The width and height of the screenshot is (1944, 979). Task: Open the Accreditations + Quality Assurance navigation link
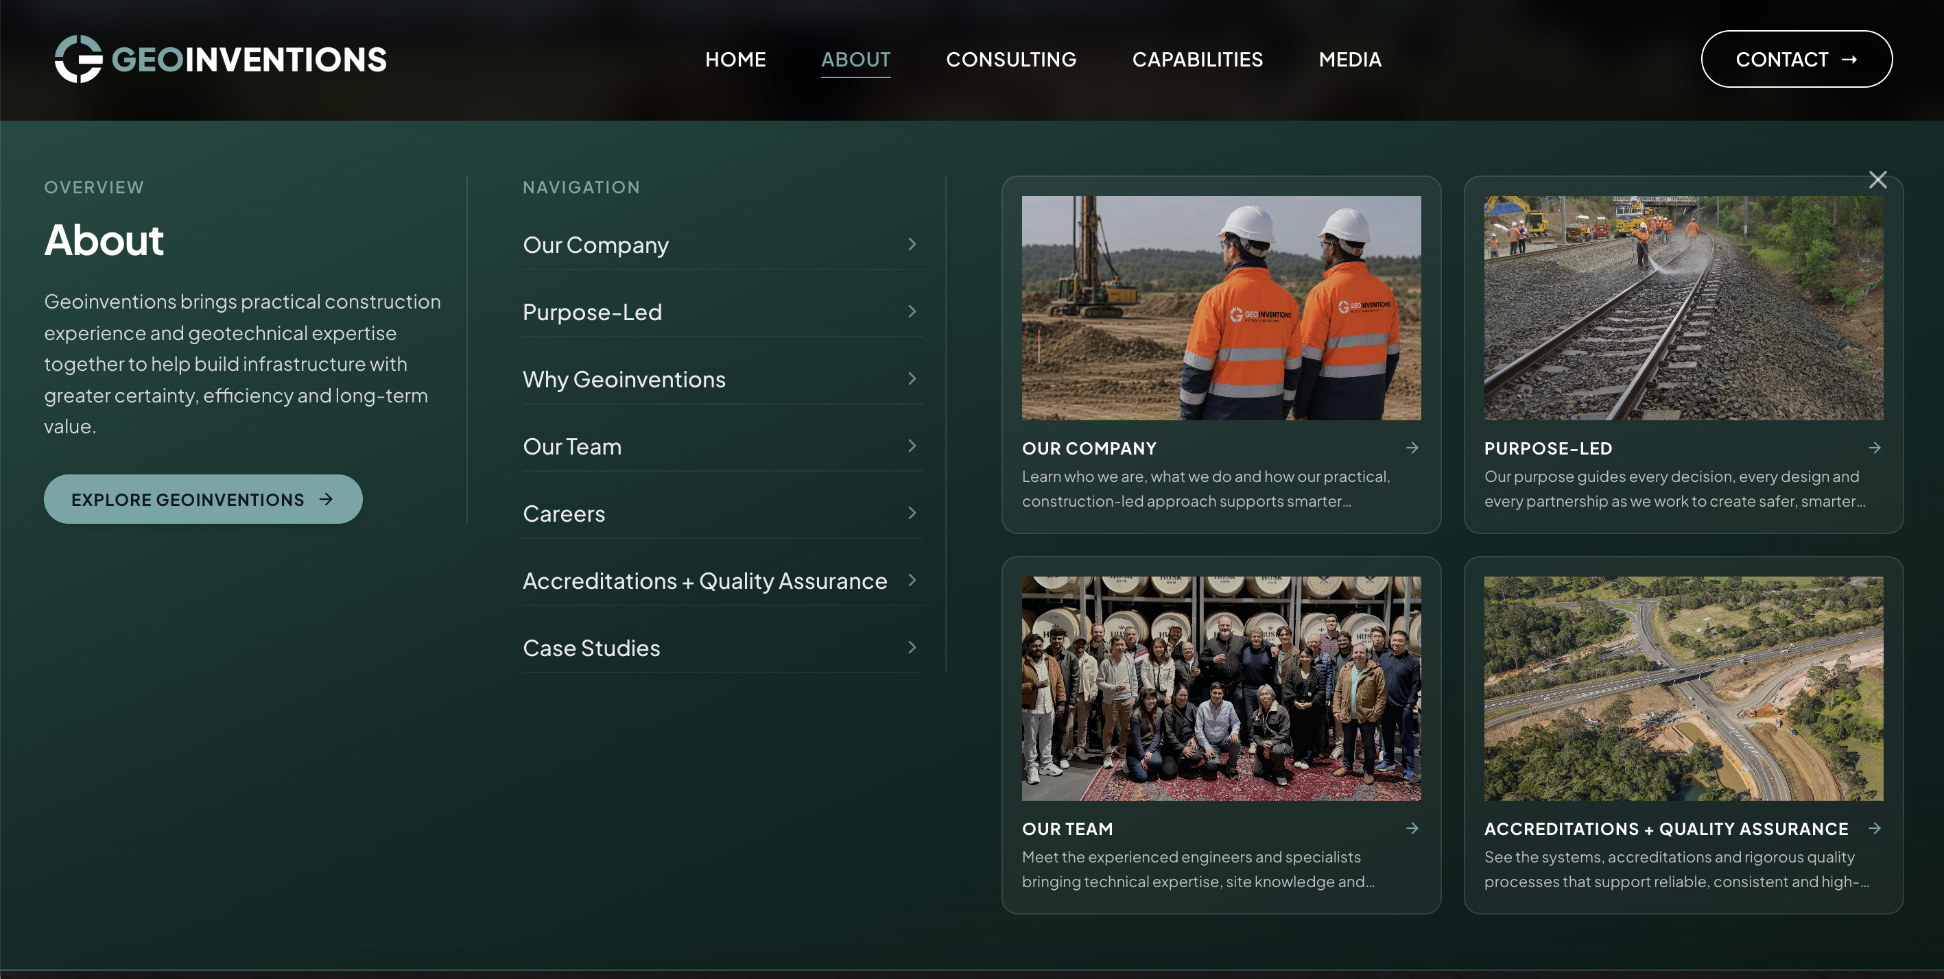[705, 581]
